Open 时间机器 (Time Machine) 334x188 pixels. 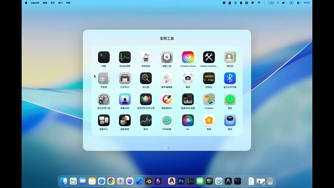click(x=167, y=120)
